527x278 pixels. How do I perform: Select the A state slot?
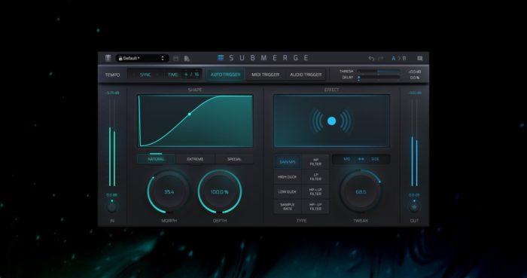(x=394, y=59)
